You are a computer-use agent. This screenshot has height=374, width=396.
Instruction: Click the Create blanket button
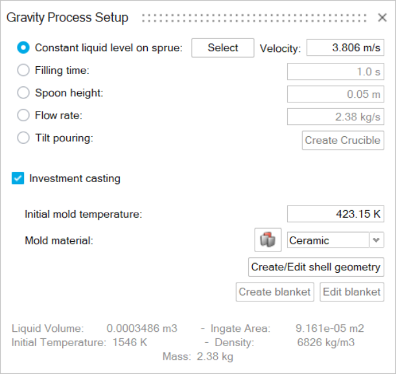(x=275, y=292)
